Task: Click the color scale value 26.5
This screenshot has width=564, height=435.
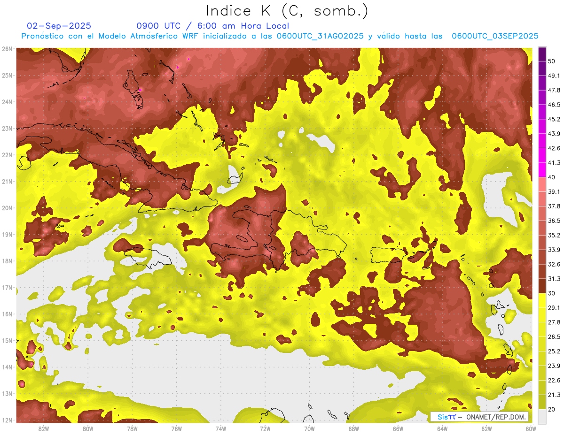Action: coord(554,337)
